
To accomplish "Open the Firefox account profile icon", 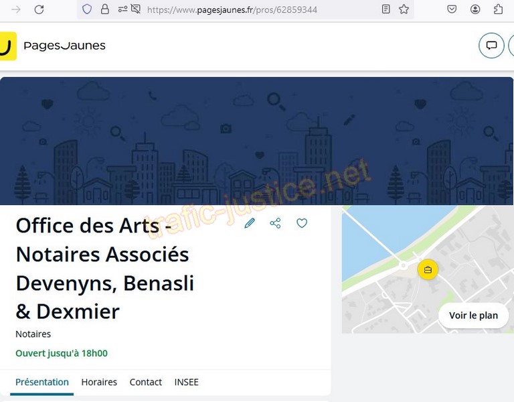I will 475,9.
